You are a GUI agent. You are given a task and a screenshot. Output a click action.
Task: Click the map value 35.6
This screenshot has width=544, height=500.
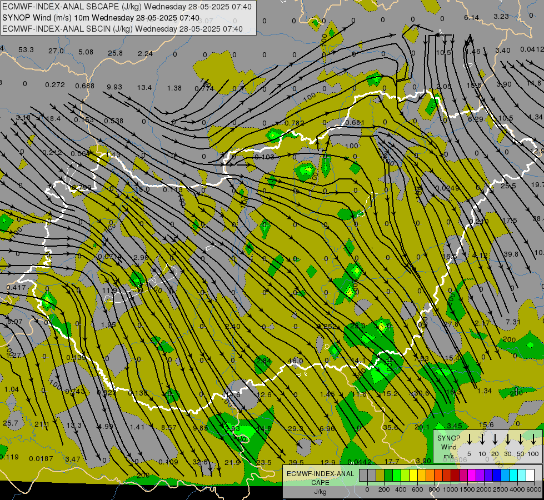pyautogui.click(x=391, y=427)
